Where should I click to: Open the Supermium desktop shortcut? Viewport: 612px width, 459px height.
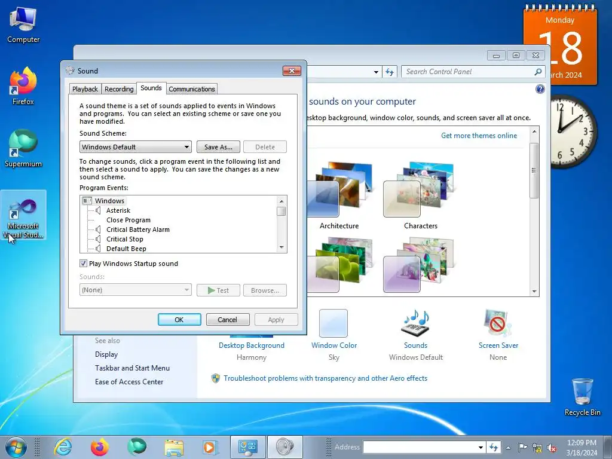[x=23, y=149]
